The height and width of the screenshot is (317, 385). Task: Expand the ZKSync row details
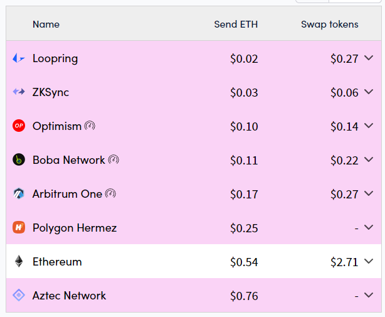coord(369,92)
